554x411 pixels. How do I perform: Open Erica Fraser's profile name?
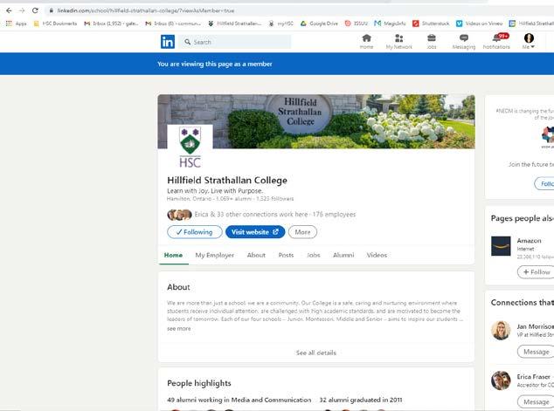pos(534,377)
